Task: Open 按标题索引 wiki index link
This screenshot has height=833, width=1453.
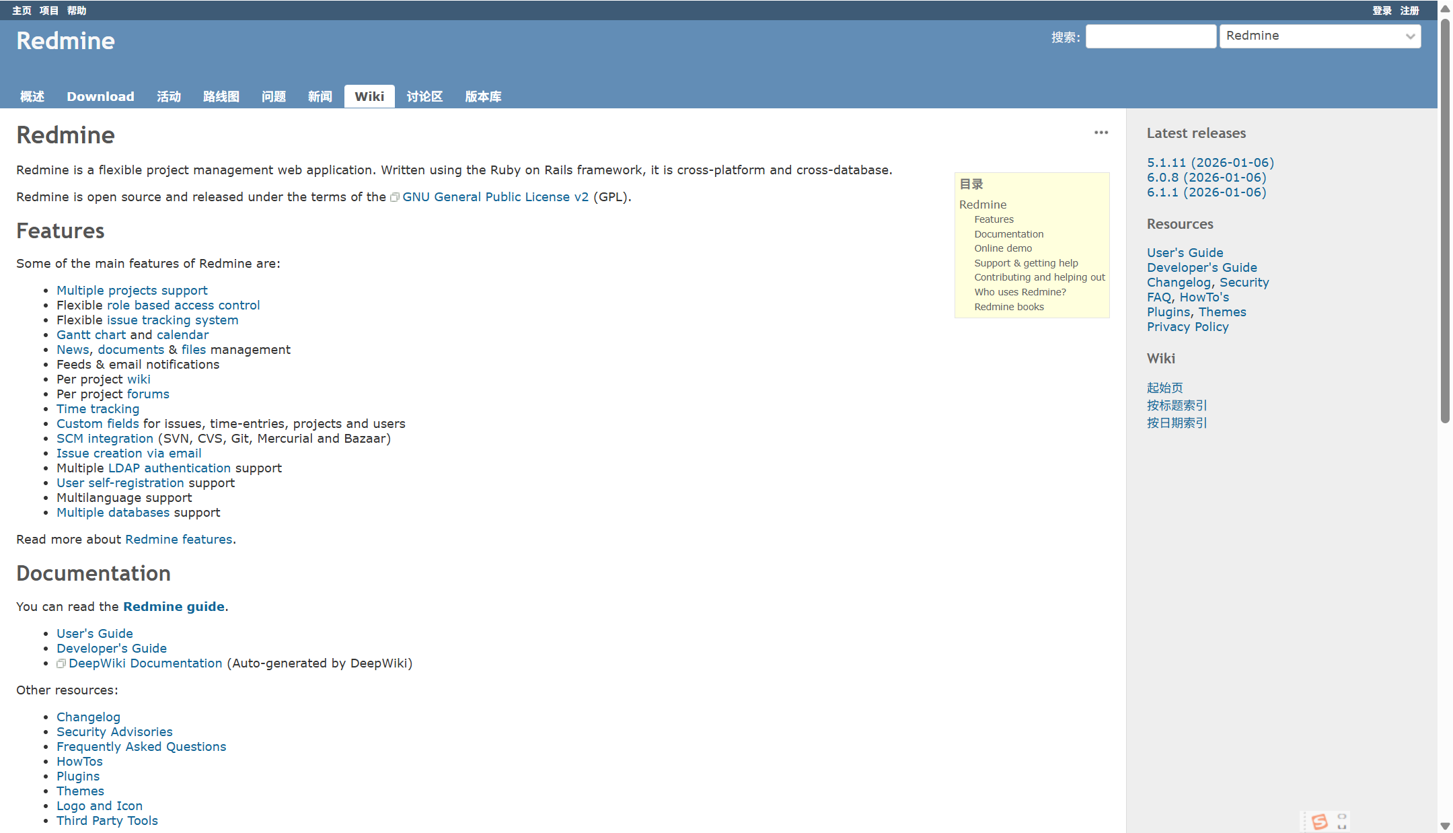Action: coord(1177,405)
